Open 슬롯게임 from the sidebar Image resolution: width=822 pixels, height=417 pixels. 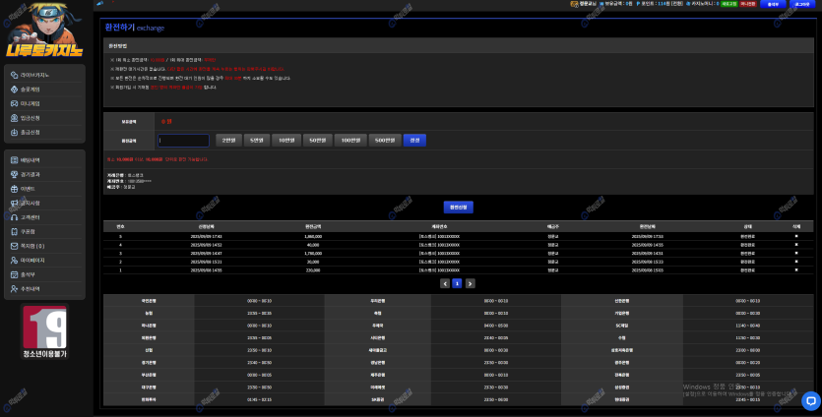click(30, 89)
